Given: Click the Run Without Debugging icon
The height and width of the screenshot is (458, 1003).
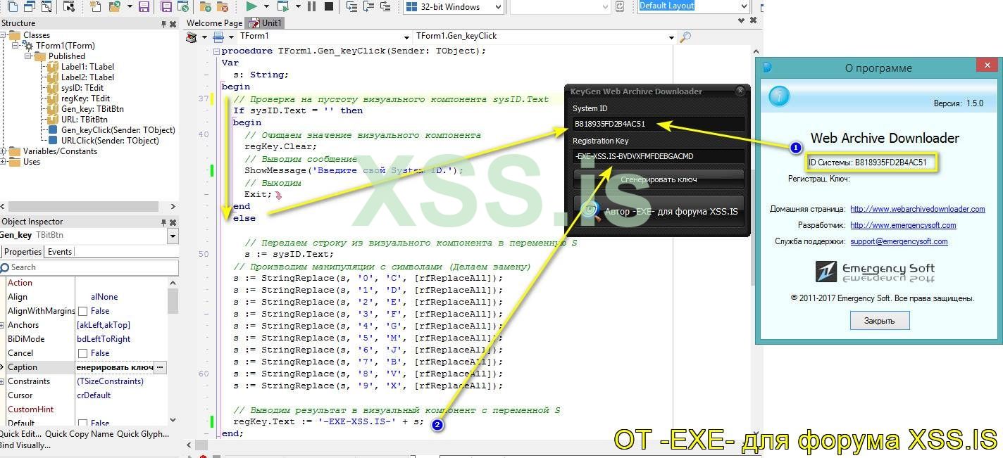Looking at the screenshot, I should pyautogui.click(x=283, y=6).
